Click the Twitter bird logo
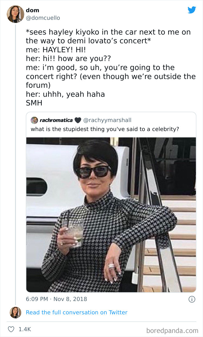 pyautogui.click(x=192, y=10)
